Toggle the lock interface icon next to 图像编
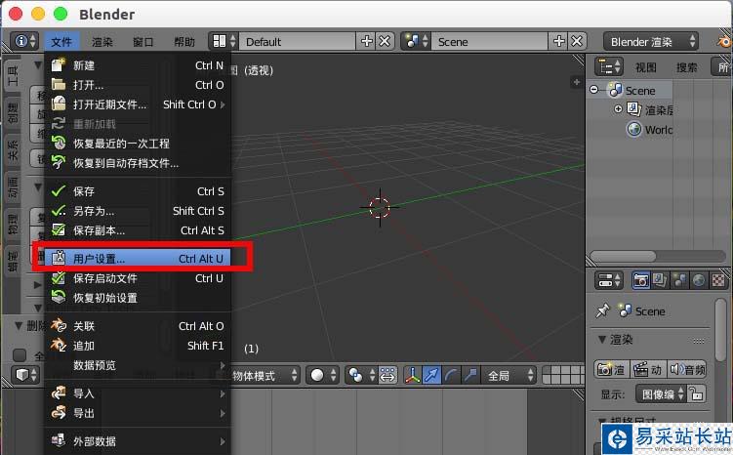 point(696,393)
